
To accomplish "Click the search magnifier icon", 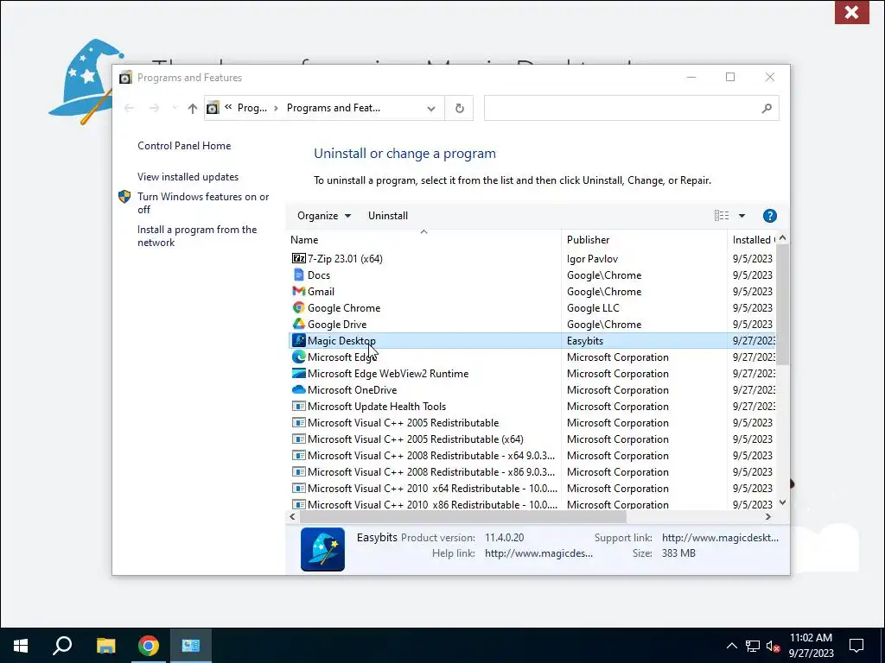I will pyautogui.click(x=767, y=108).
